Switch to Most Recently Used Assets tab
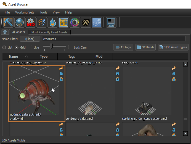Viewport: 191px width, 144px height. click(49, 32)
